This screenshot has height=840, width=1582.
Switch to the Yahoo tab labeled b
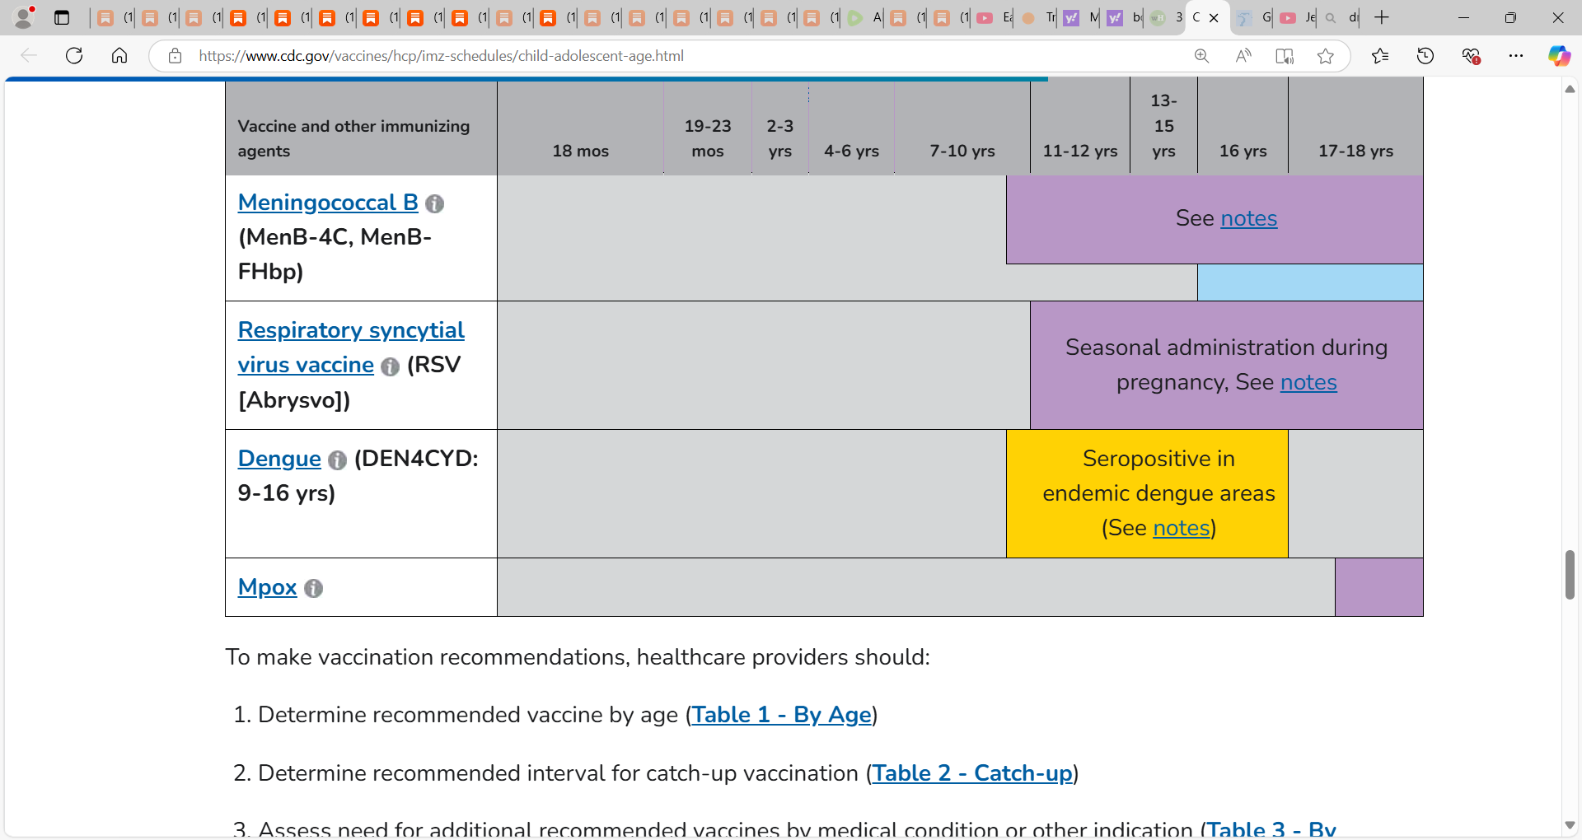(x=1125, y=17)
